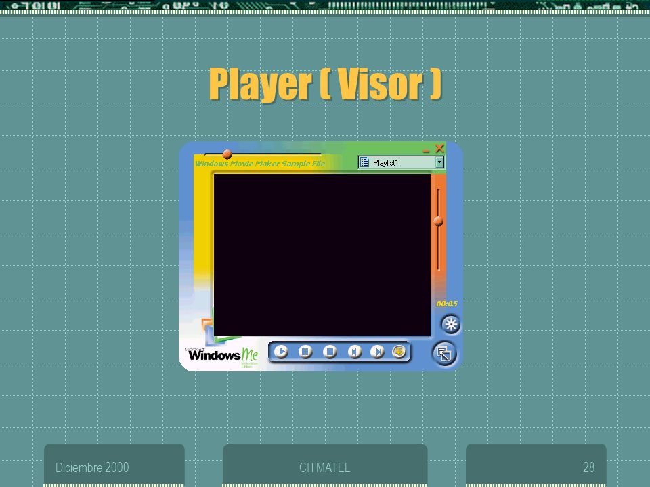Image resolution: width=650 pixels, height=487 pixels.
Task: Click the vertical volume slider knob
Action: pyautogui.click(x=439, y=221)
